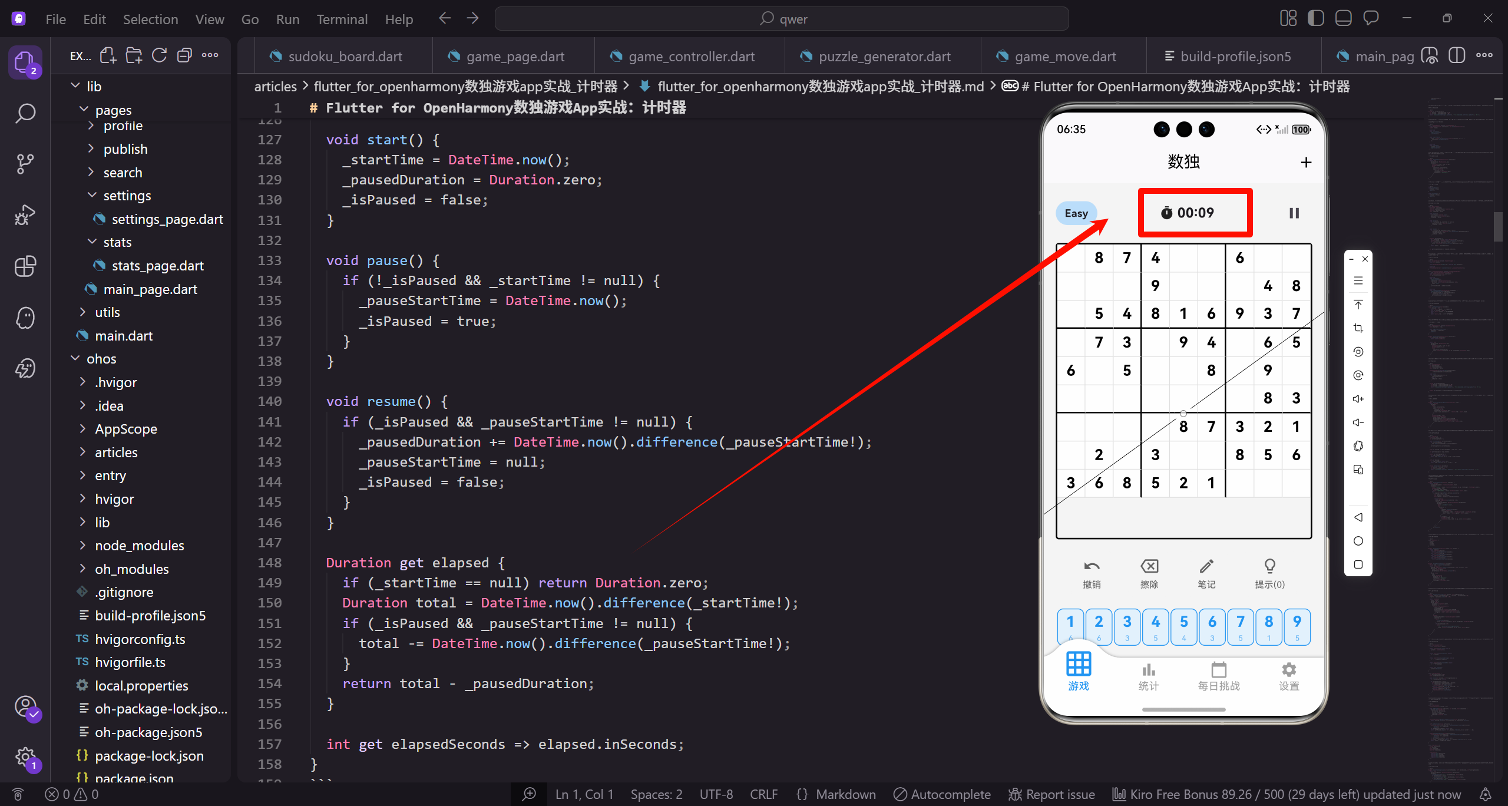
Task: Toggle primary side bar visibility
Action: (1316, 18)
